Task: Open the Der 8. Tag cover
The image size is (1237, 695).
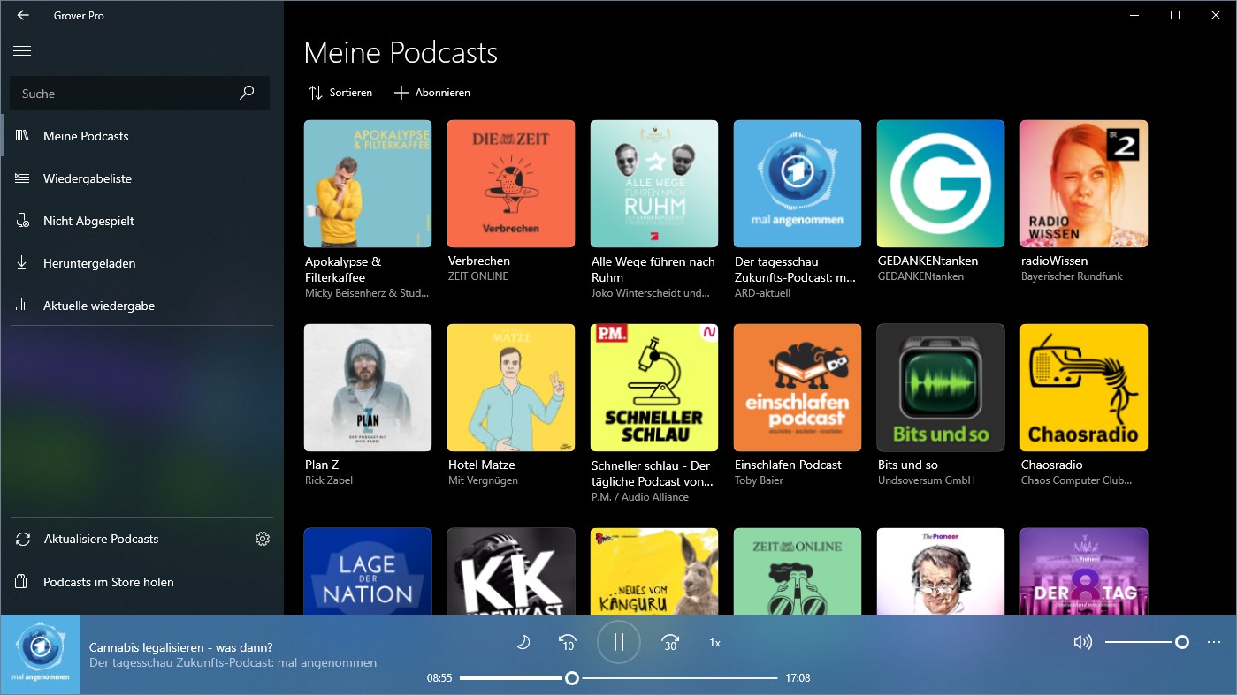Action: [1084, 571]
